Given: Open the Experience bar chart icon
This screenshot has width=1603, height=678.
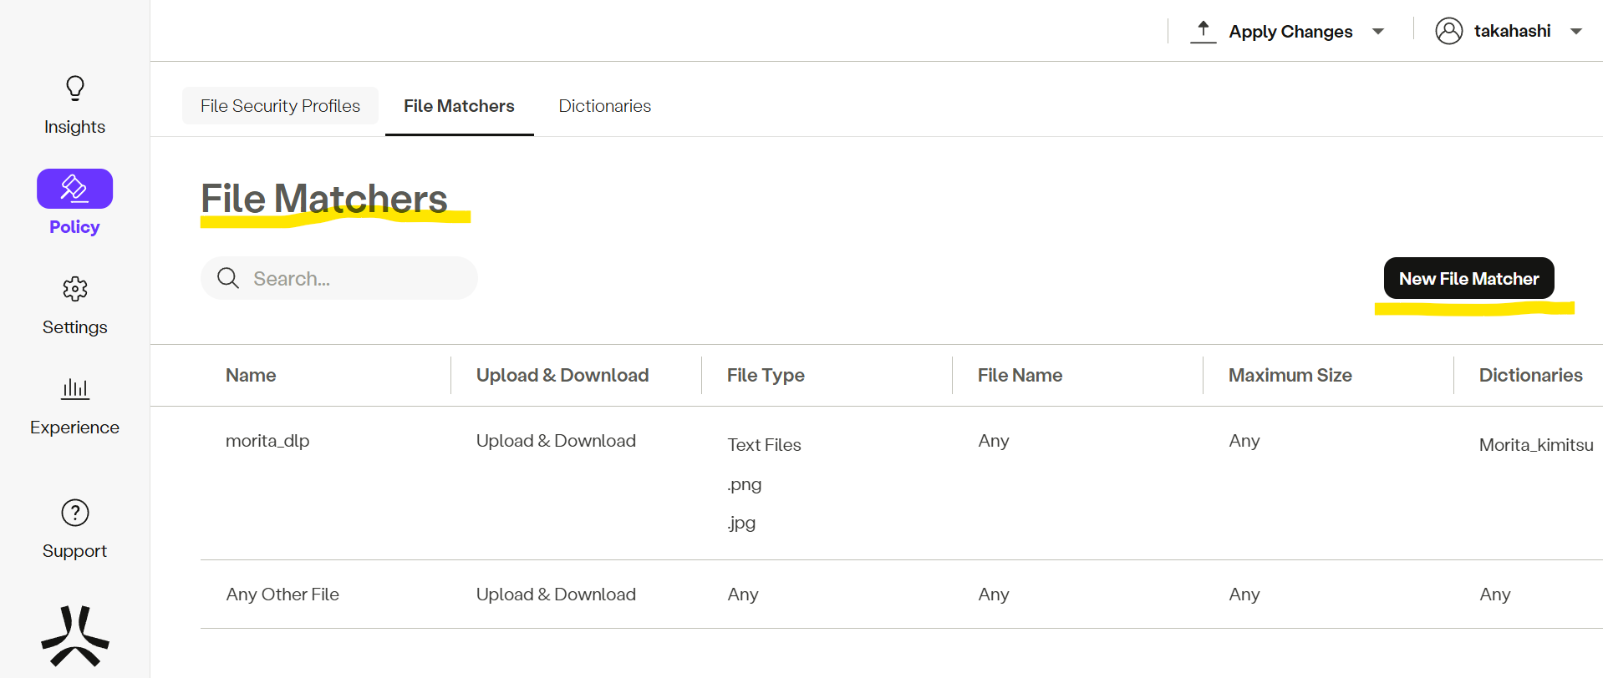Looking at the screenshot, I should (x=75, y=388).
